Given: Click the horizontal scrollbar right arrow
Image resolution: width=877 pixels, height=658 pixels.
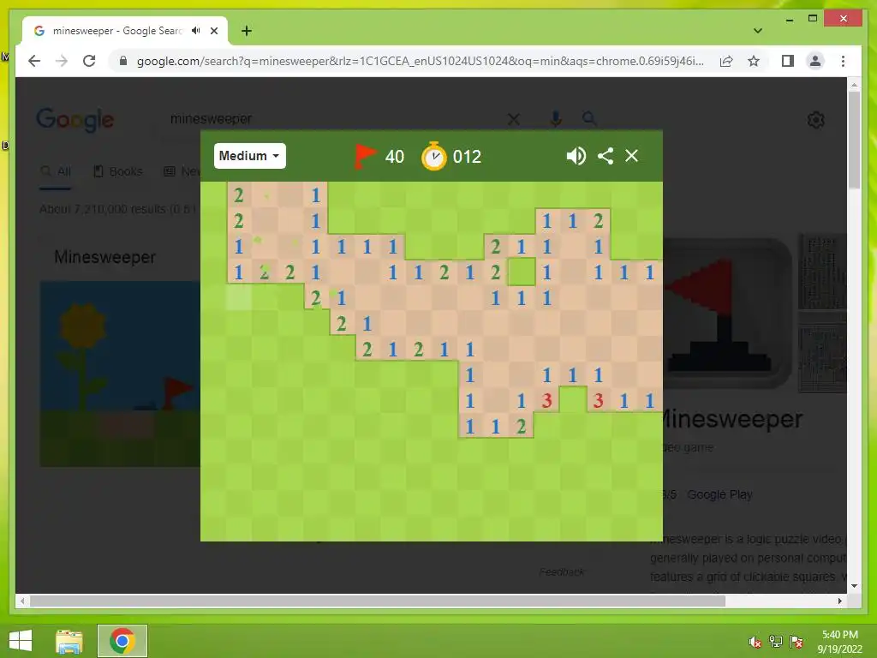Looking at the screenshot, I should pyautogui.click(x=840, y=601).
